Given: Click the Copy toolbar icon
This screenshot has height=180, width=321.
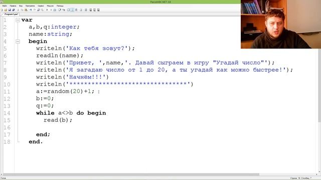Looking at the screenshot, I should pos(22,10).
